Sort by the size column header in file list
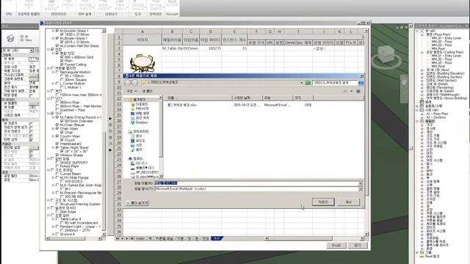 pyautogui.click(x=303, y=98)
